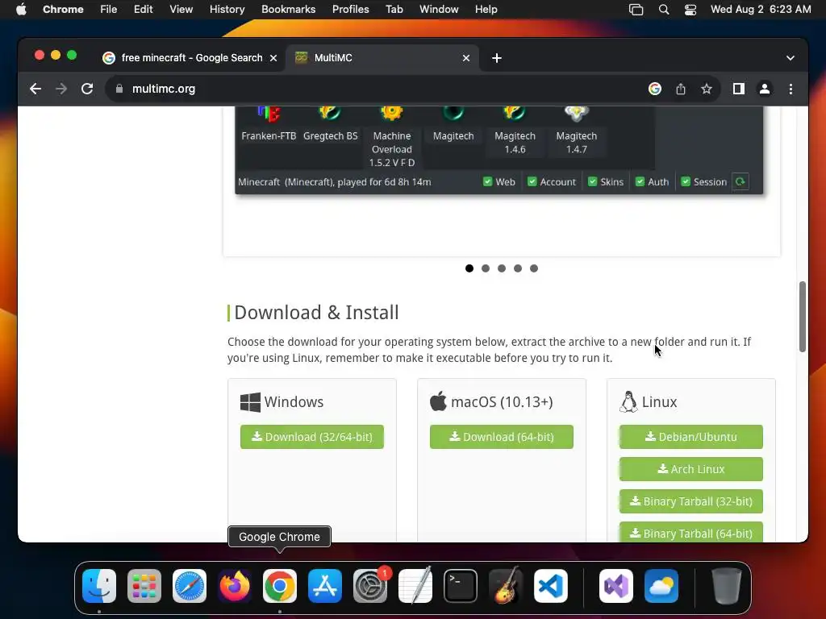The width and height of the screenshot is (826, 619).
Task: Open Control Center in menu bar
Action: point(690,10)
